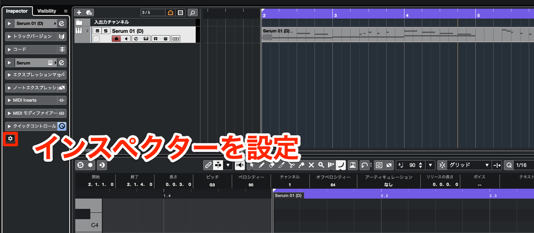Image resolution: width=534 pixels, height=233 pixels.
Task: Click the MIDI Inserts bypass icon
Action: [62, 100]
